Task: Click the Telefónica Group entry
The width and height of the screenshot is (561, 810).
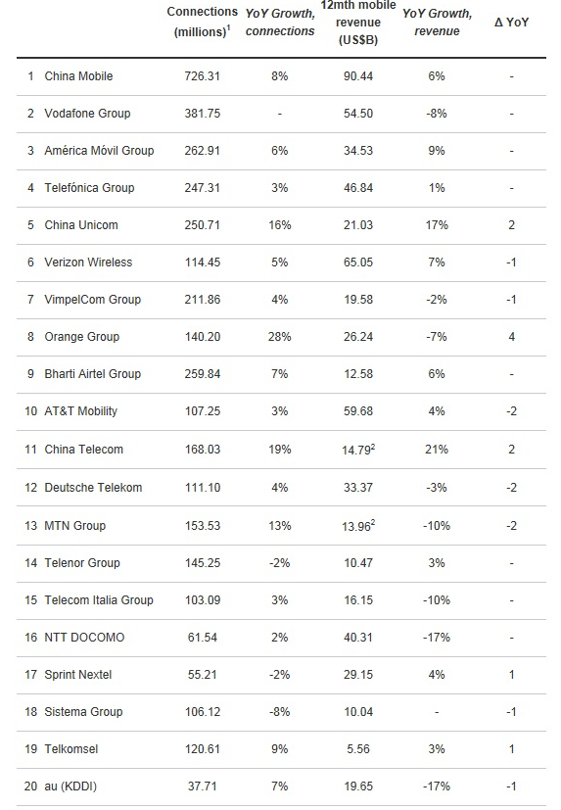Action: click(x=89, y=187)
